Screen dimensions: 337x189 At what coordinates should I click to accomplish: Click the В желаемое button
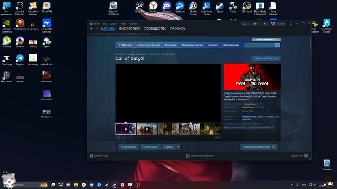[x=128, y=147]
